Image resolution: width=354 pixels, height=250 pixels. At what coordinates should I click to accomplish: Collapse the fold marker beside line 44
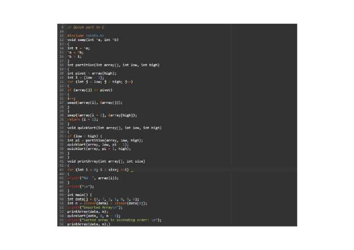pos(65,174)
